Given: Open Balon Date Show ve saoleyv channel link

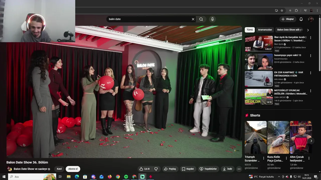Looking at the screenshot, I should 31,169.
